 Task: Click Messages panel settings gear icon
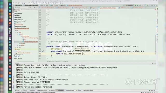(x=153, y=63)
